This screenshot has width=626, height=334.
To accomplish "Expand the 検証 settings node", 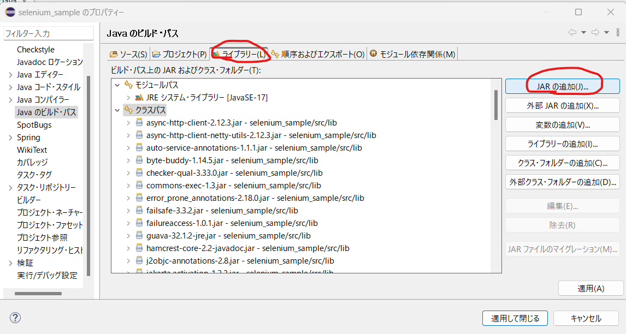I will pos(10,263).
